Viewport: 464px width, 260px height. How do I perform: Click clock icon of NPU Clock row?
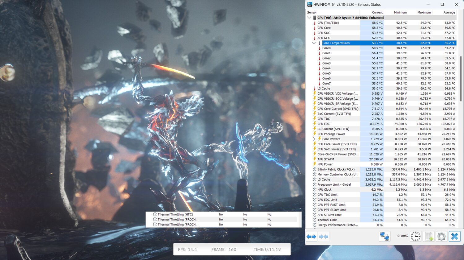pyautogui.click(x=315, y=190)
